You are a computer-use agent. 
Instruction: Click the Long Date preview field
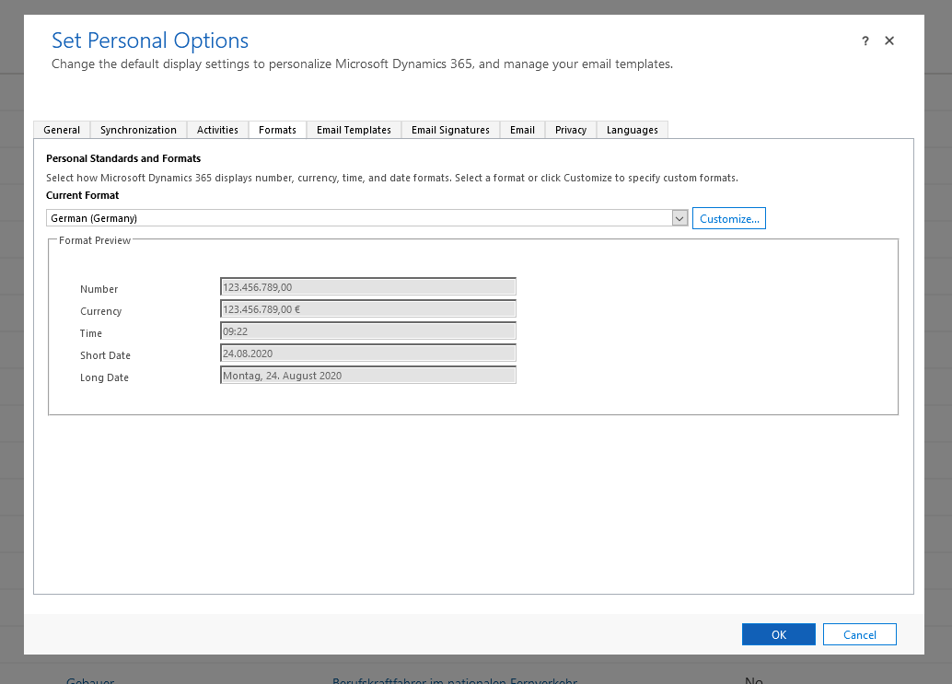click(x=368, y=376)
